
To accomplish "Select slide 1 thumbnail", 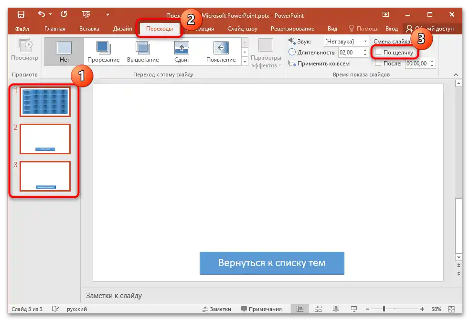I will (x=45, y=102).
